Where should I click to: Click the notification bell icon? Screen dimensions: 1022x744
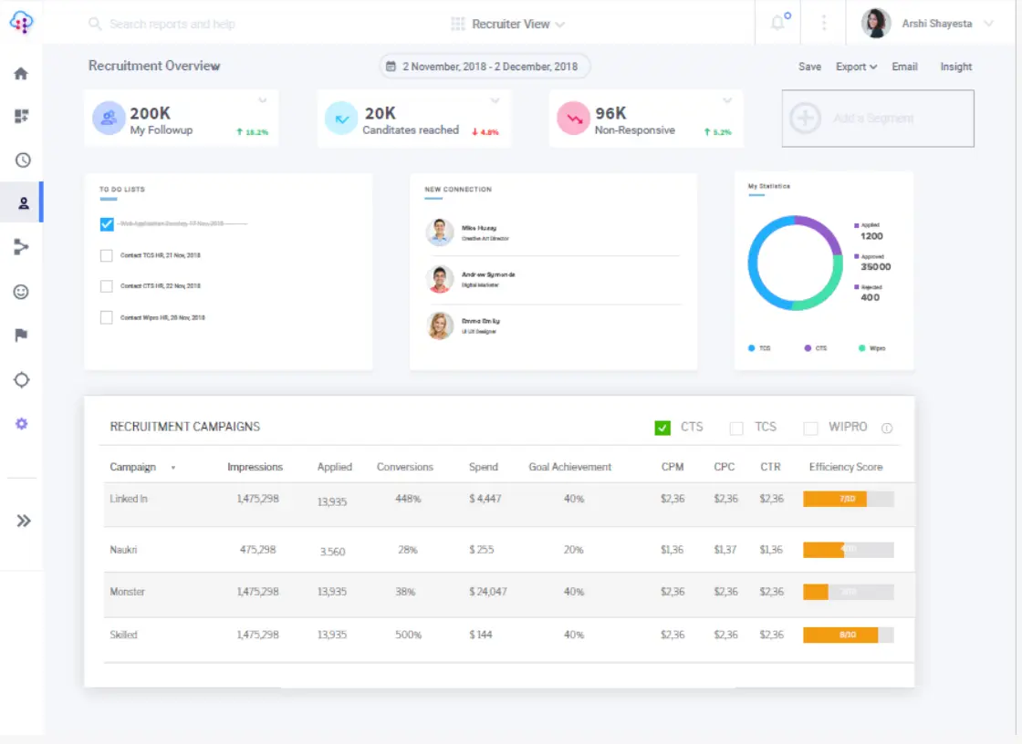[x=778, y=24]
